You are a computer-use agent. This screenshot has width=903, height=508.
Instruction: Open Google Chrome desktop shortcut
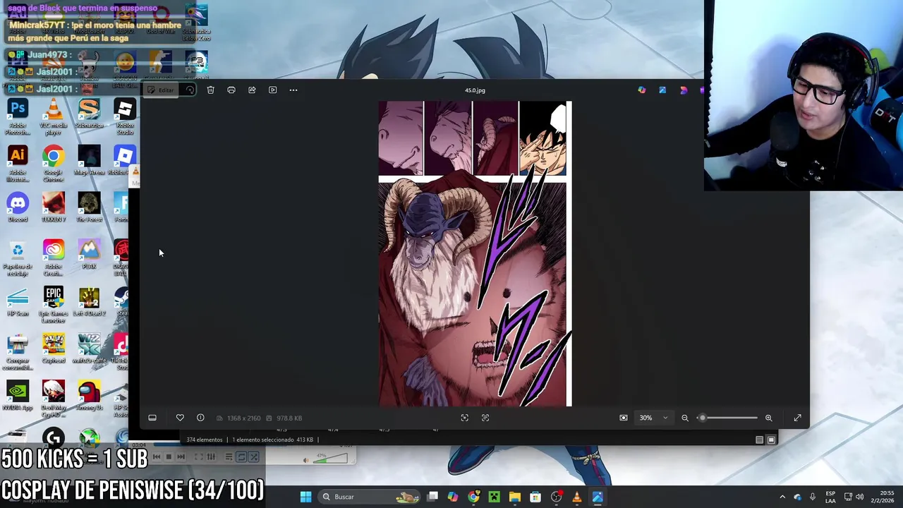(54, 164)
